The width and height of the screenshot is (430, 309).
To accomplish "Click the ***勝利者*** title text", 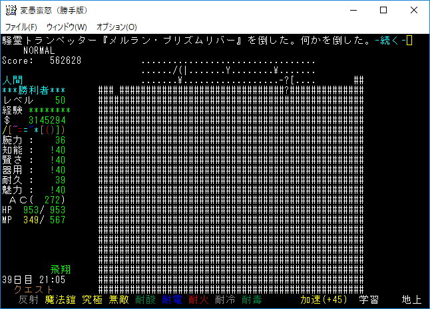I will click(34, 90).
